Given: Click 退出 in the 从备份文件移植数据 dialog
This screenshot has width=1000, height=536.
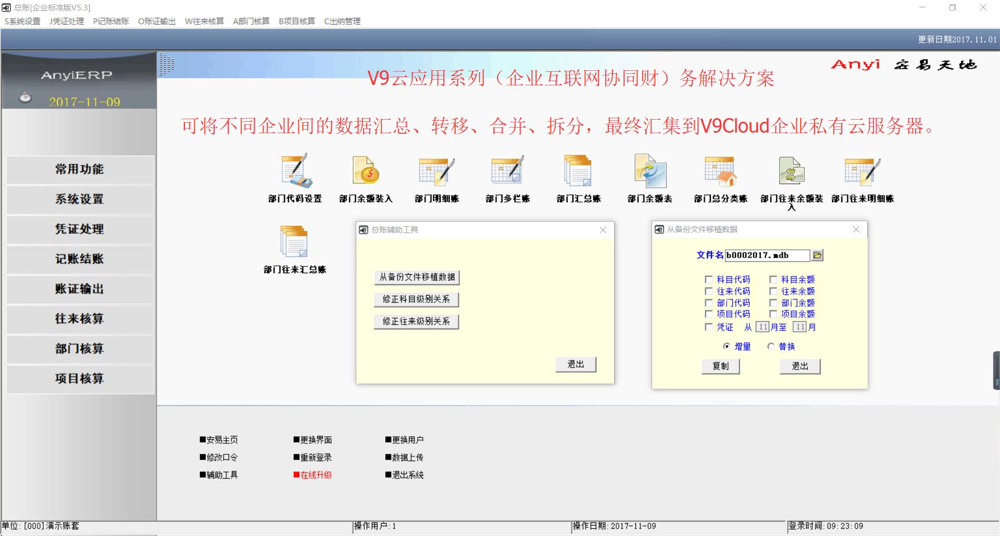Looking at the screenshot, I should [x=800, y=366].
